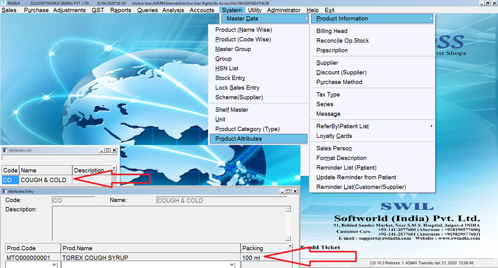Choose the Group menu entry
Screen dimensions: 498x268
[x=223, y=59]
